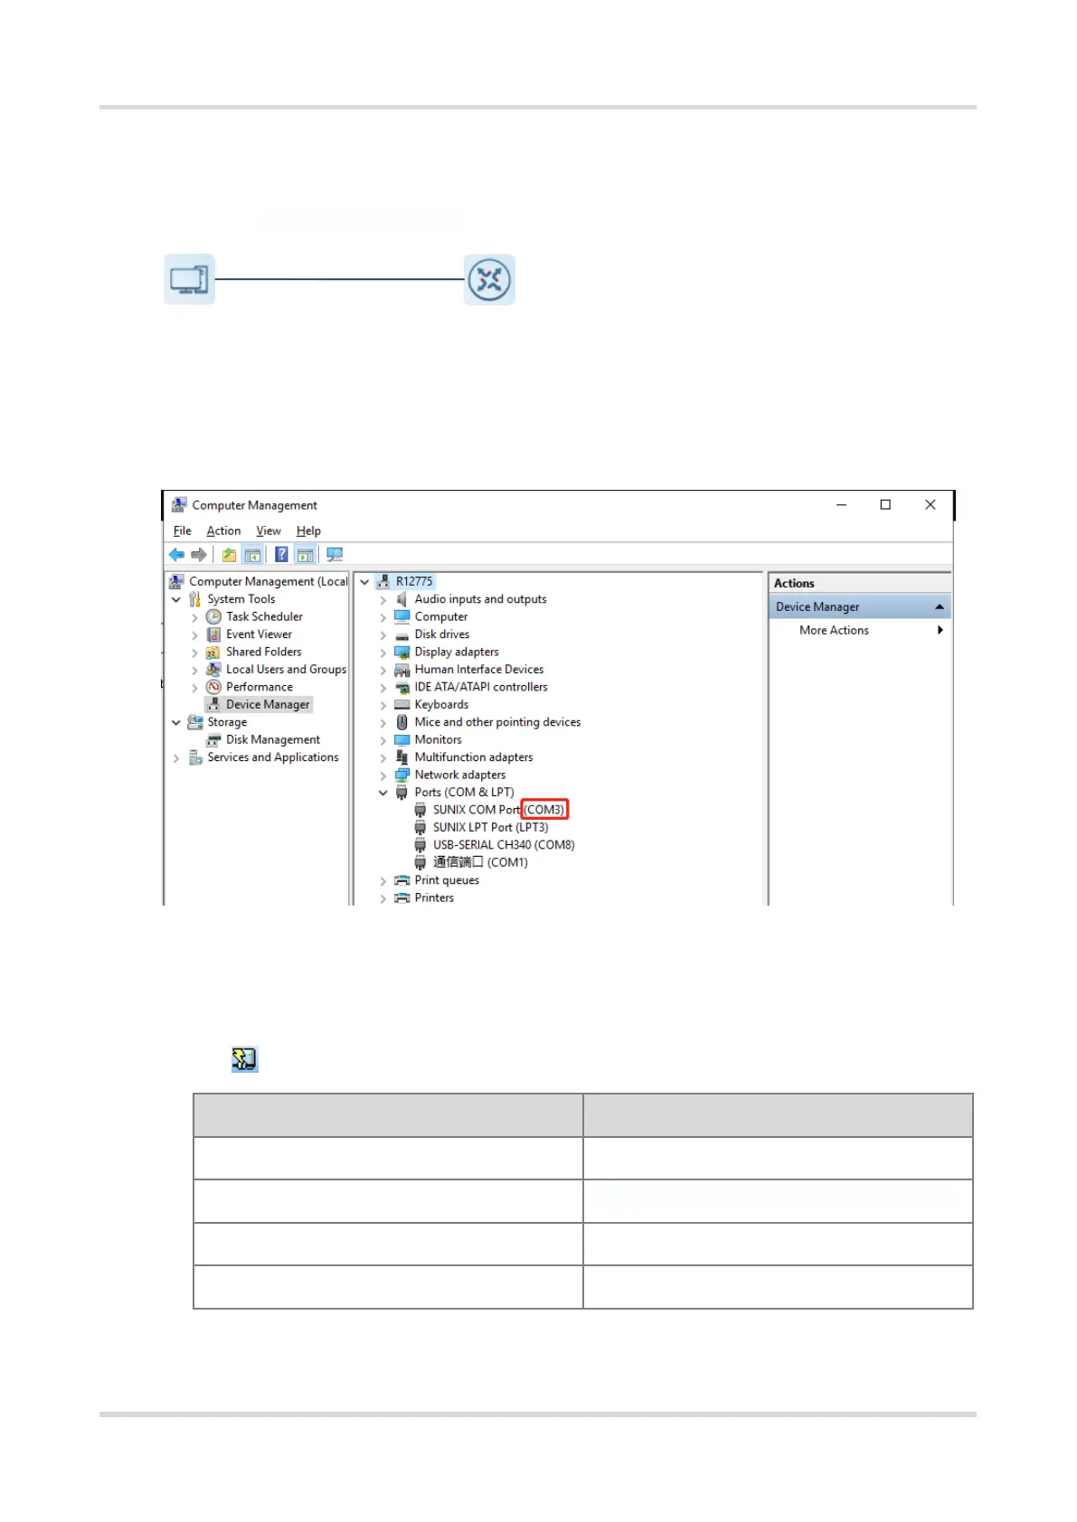
Task: Expand the Monitors category arrow
Action: (x=383, y=740)
